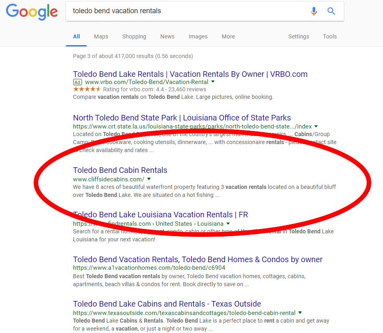Click the a1vacationhomes.com URL text
Image resolution: width=383 pixels, height=333 pixels.
click(x=149, y=268)
